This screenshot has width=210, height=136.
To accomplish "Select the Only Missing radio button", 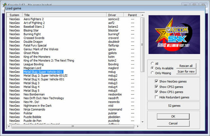I will pos(152,73).
